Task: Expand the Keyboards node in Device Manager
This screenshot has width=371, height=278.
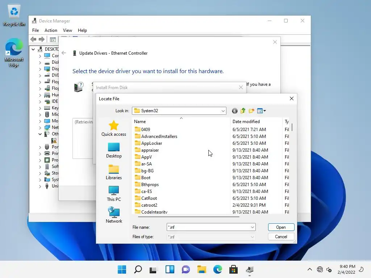Action: 40,108
